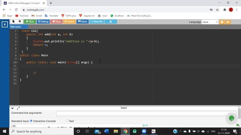Open the orange settings gear icon
The image size is (241, 135).
[x=228, y=22]
